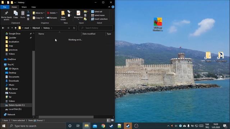Click Select none in the ribbon
The width and height of the screenshot is (230, 129).
(x=98, y=15)
